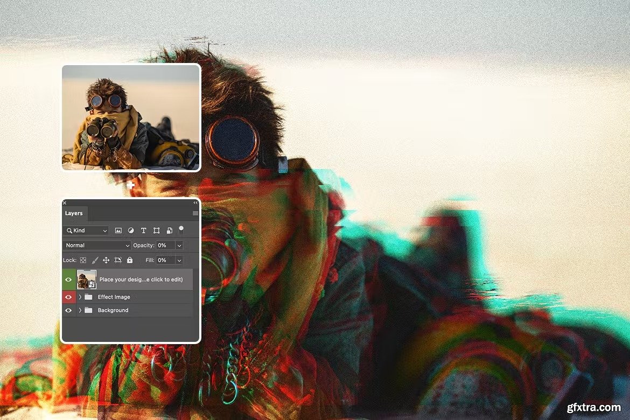Filter layers by type (T) icon

[144, 230]
